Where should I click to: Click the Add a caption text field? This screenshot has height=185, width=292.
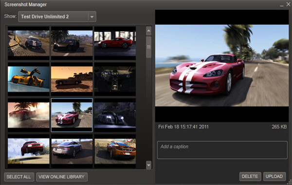[222, 150]
